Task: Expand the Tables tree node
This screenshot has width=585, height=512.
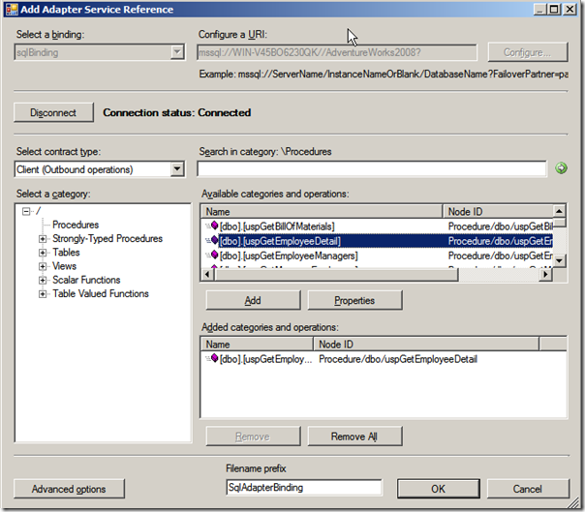Action: click(43, 253)
